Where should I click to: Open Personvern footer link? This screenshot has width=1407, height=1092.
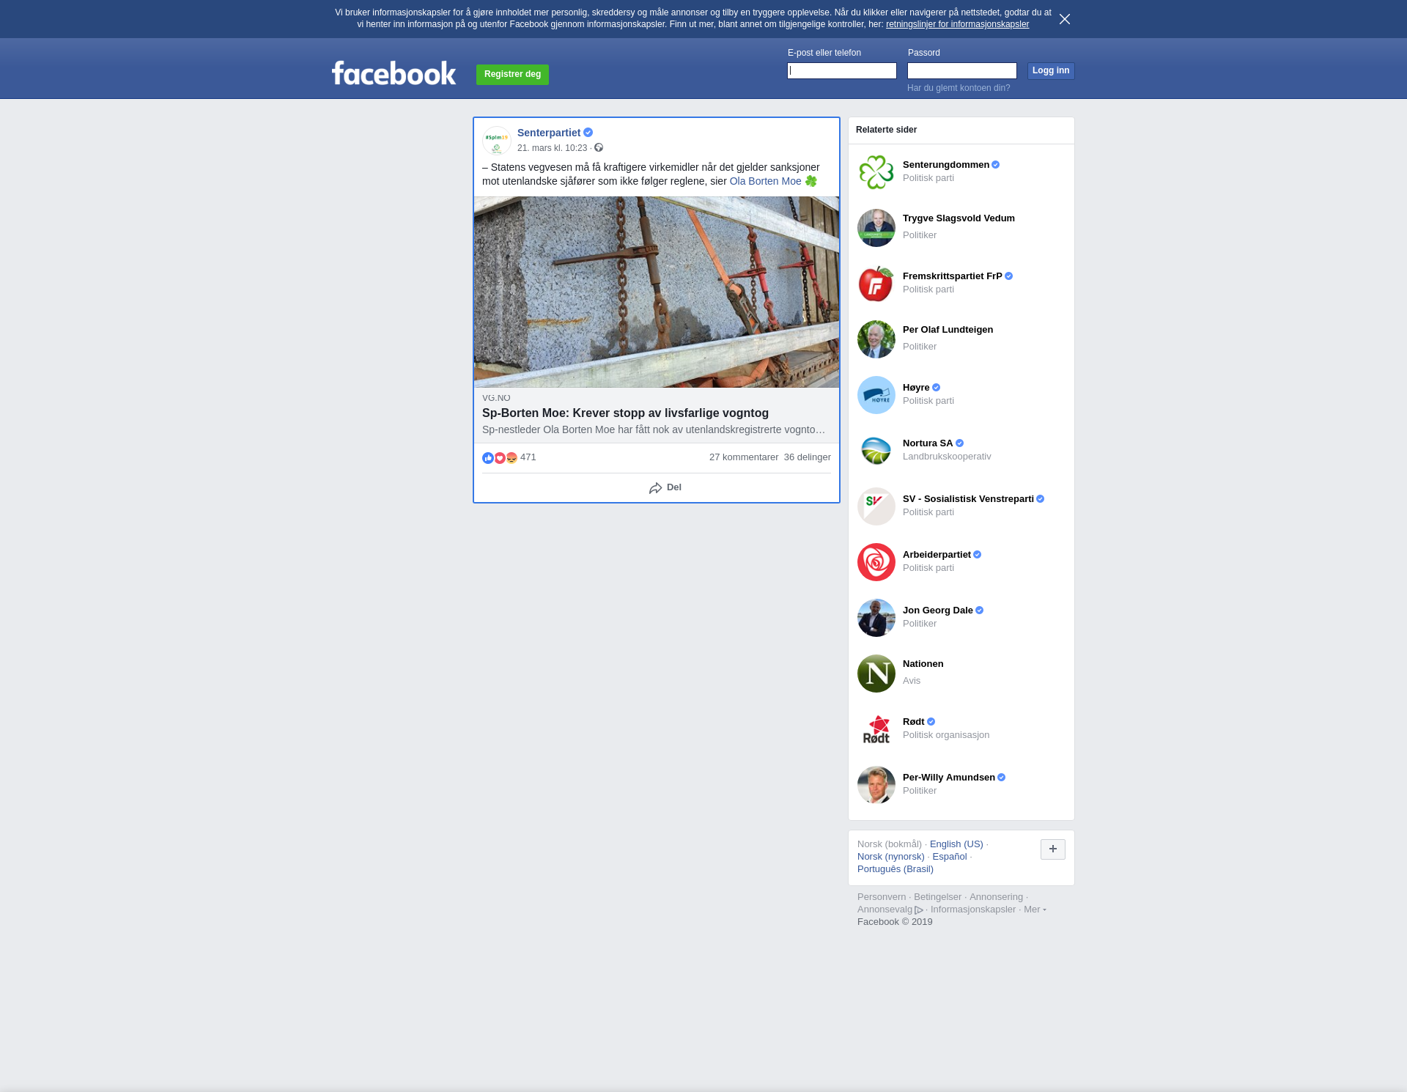(x=882, y=897)
